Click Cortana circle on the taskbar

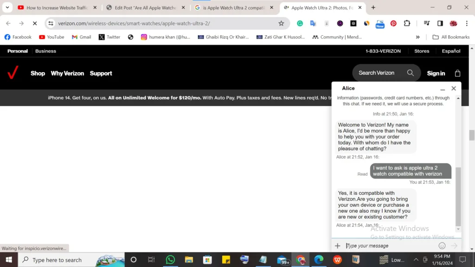(x=133, y=260)
